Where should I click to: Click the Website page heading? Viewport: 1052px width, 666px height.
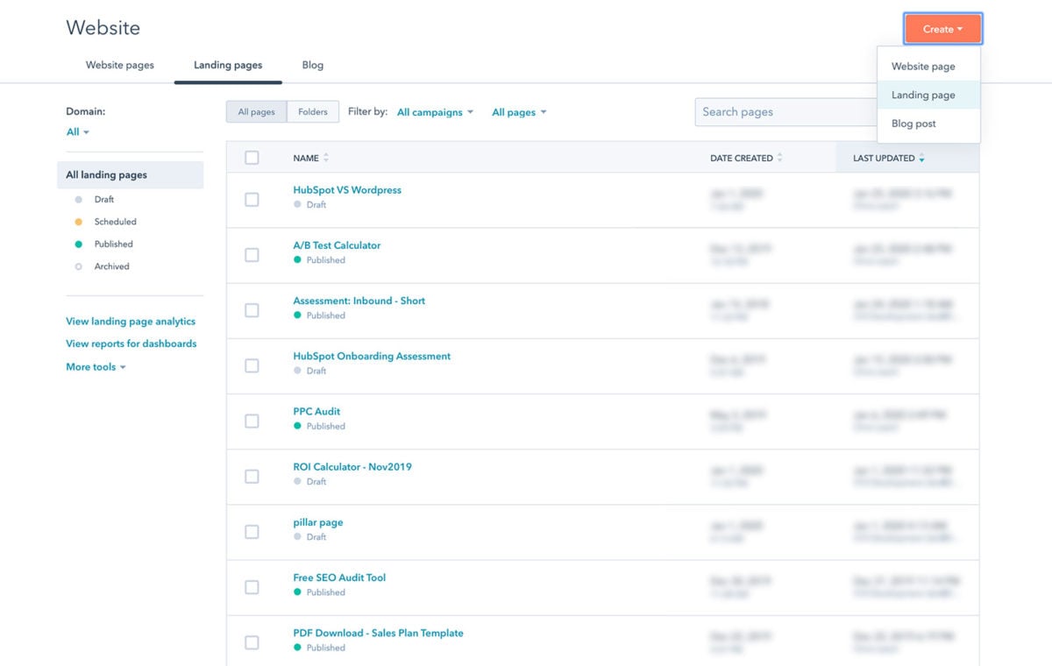pyautogui.click(x=103, y=28)
